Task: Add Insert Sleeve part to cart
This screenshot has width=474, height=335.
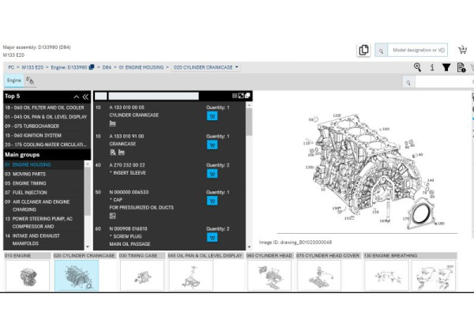Action: click(212, 173)
